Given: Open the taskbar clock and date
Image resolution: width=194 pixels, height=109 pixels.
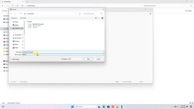Looking at the screenshot, I should click(183, 107).
